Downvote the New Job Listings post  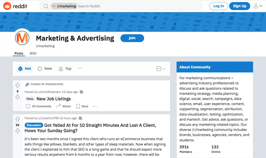[x=17, y=97]
